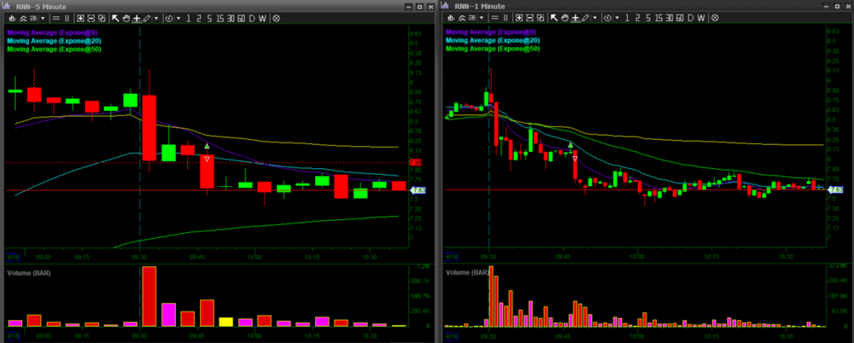Click the horizontal lines icon in 5 Minute toolbar
854x343 pixels.
pos(55,18)
